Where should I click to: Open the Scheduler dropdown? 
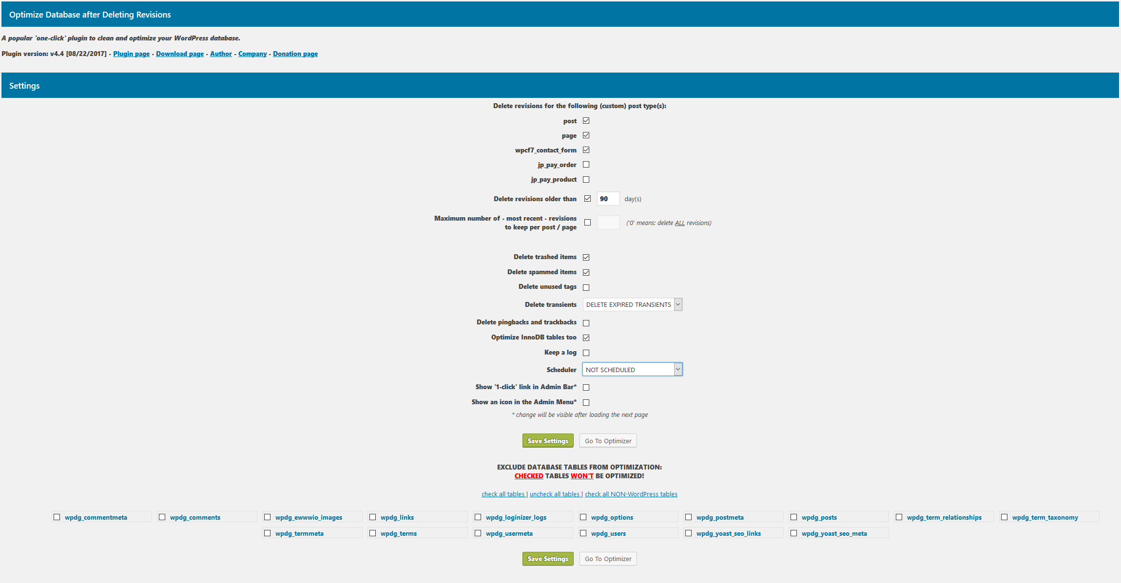click(632, 370)
